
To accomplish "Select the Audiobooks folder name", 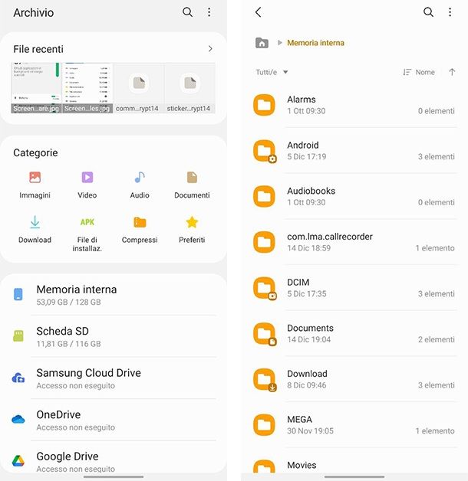I will [x=311, y=191].
